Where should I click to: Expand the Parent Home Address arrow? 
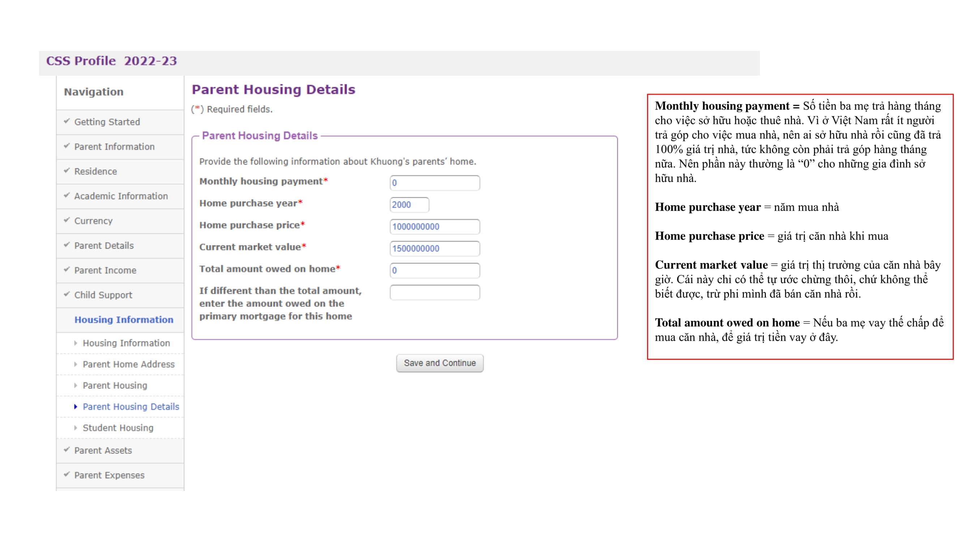76,364
